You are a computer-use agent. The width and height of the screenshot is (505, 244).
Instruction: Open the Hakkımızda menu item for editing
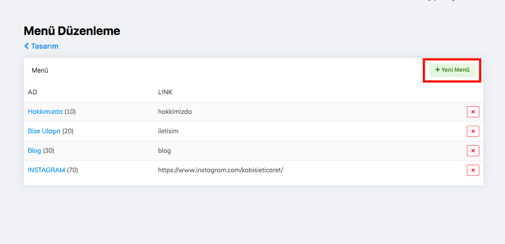(45, 112)
